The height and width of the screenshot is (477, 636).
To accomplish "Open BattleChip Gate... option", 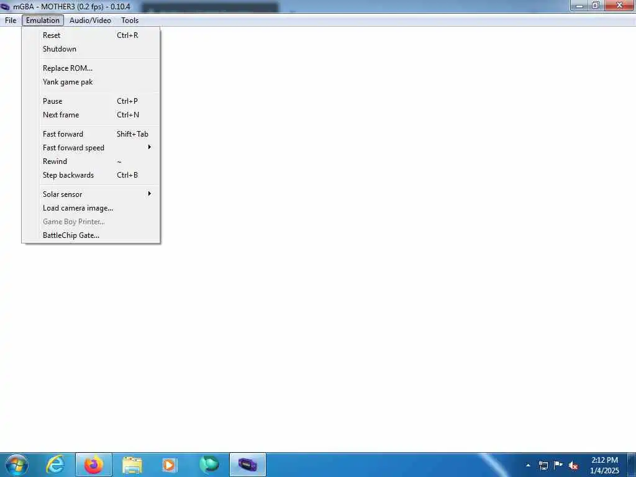I will [91, 235].
